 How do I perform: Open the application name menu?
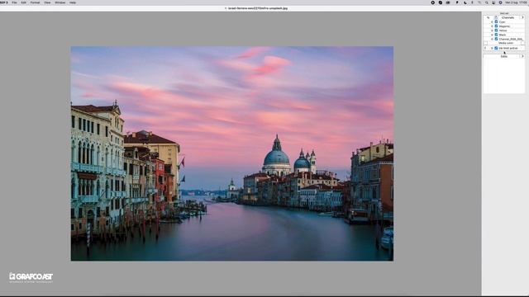pyautogui.click(x=4, y=2)
